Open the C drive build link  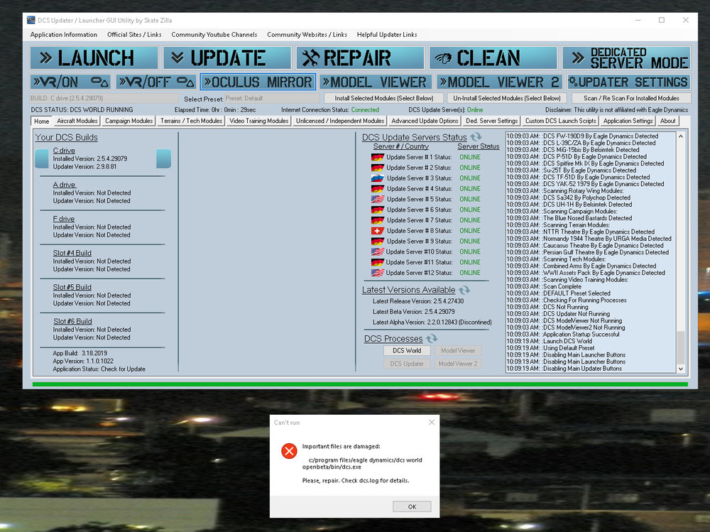(64, 151)
